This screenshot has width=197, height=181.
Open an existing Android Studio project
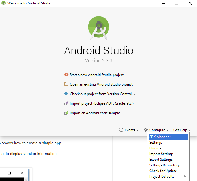(x=101, y=84)
